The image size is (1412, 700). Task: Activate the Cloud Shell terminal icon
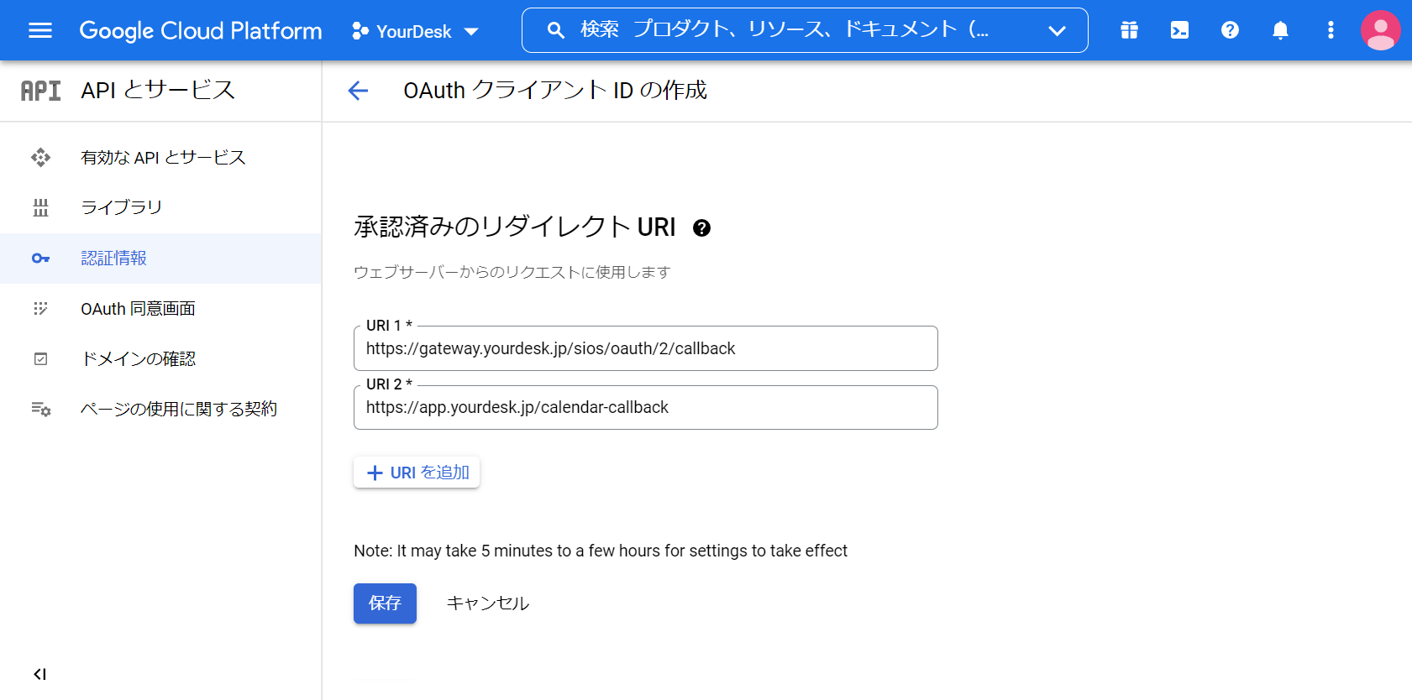[x=1179, y=31]
